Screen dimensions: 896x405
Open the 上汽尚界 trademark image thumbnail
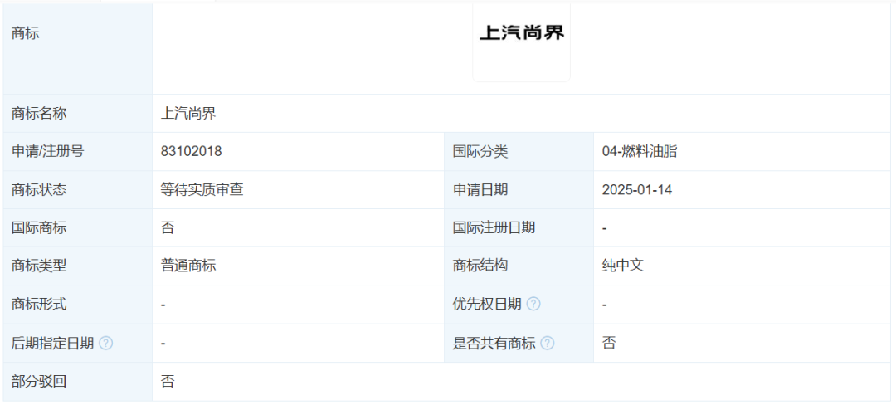click(x=521, y=42)
